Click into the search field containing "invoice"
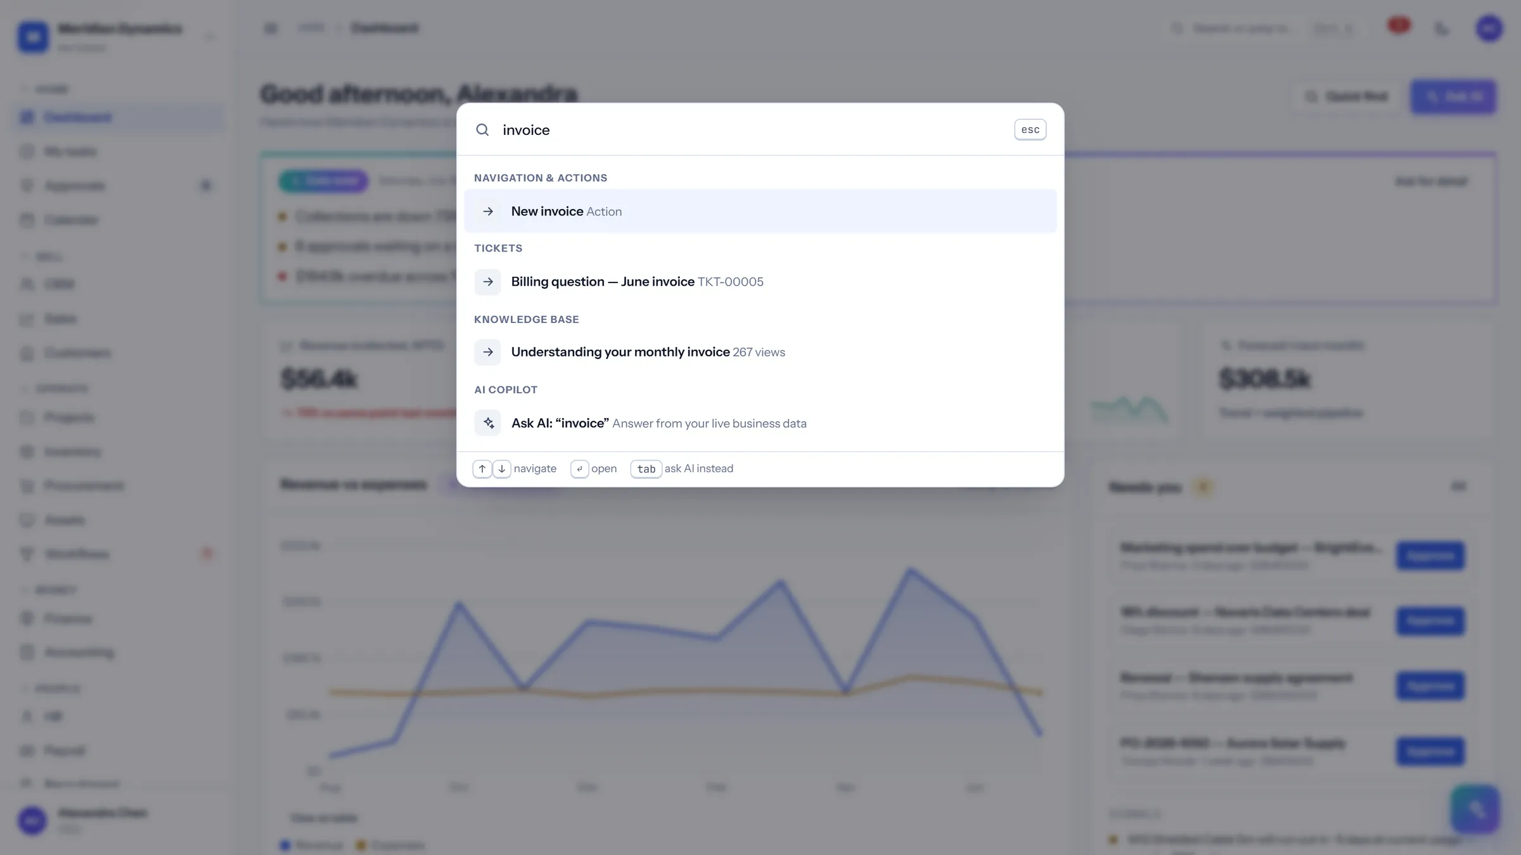Image resolution: width=1521 pixels, height=855 pixels. [751, 130]
